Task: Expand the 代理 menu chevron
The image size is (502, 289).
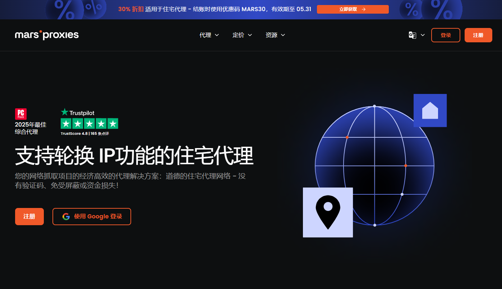Action: coord(217,35)
